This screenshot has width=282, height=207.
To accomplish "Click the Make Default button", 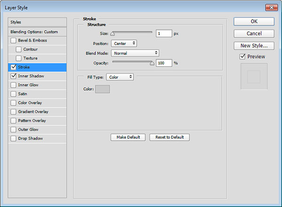I will (128, 137).
